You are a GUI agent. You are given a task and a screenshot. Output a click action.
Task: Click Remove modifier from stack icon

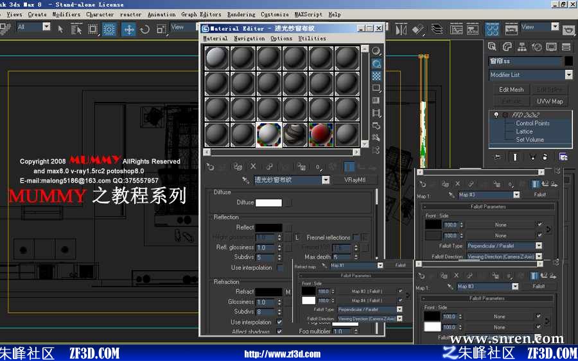click(x=545, y=157)
